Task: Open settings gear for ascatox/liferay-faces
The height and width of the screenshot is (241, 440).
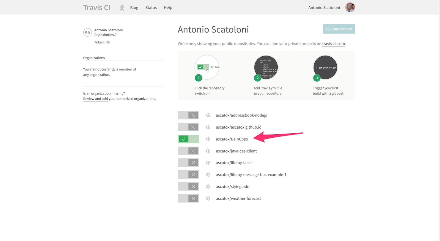Action: tap(208, 163)
